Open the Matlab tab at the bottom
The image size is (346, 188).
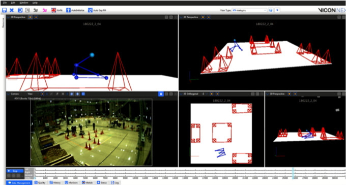[88, 182]
